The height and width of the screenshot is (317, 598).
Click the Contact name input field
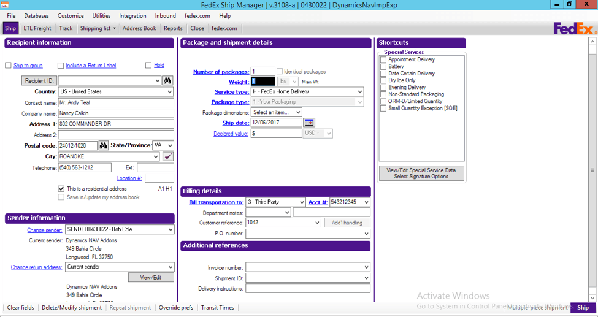[x=116, y=102]
